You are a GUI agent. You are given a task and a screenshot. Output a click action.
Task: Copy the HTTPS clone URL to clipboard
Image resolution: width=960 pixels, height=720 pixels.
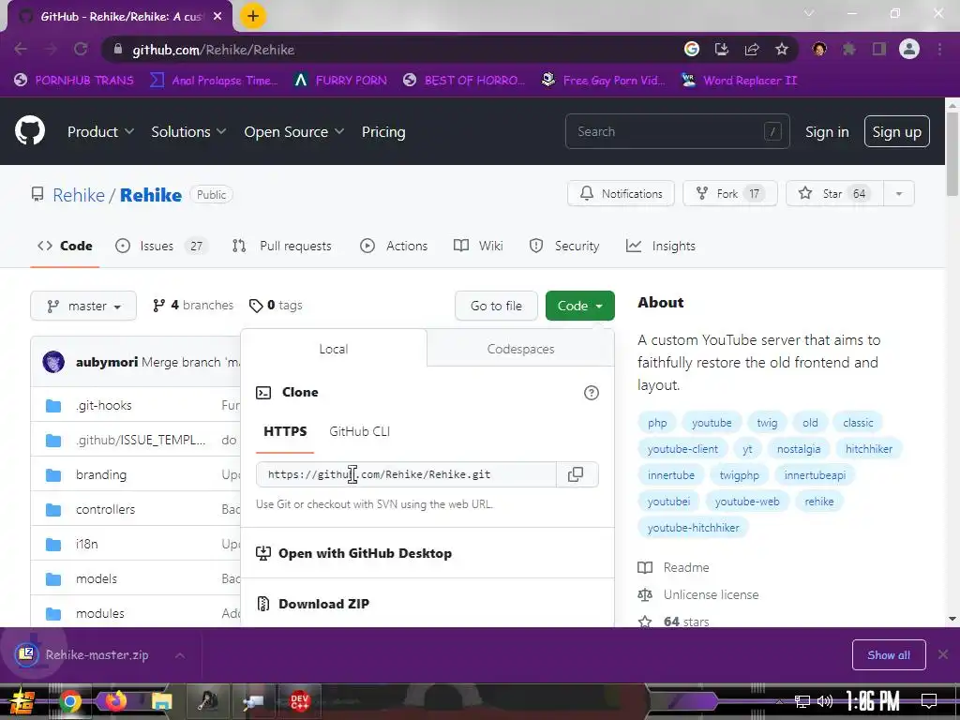[x=576, y=474]
